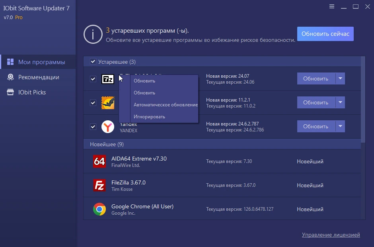The image size is (374, 247).
Task: Click the Pro edition label
Action: tap(19, 18)
